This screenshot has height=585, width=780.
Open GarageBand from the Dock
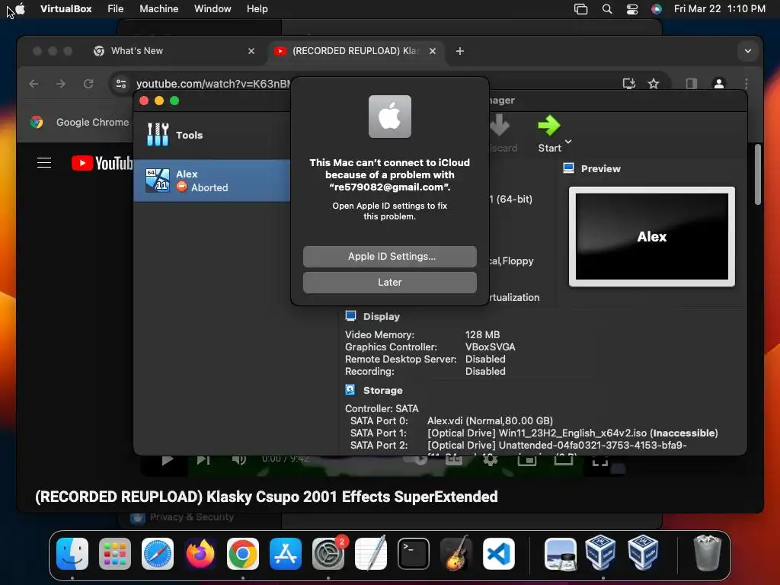(x=456, y=554)
